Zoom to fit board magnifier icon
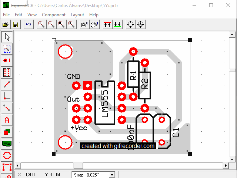 click(x=61, y=24)
